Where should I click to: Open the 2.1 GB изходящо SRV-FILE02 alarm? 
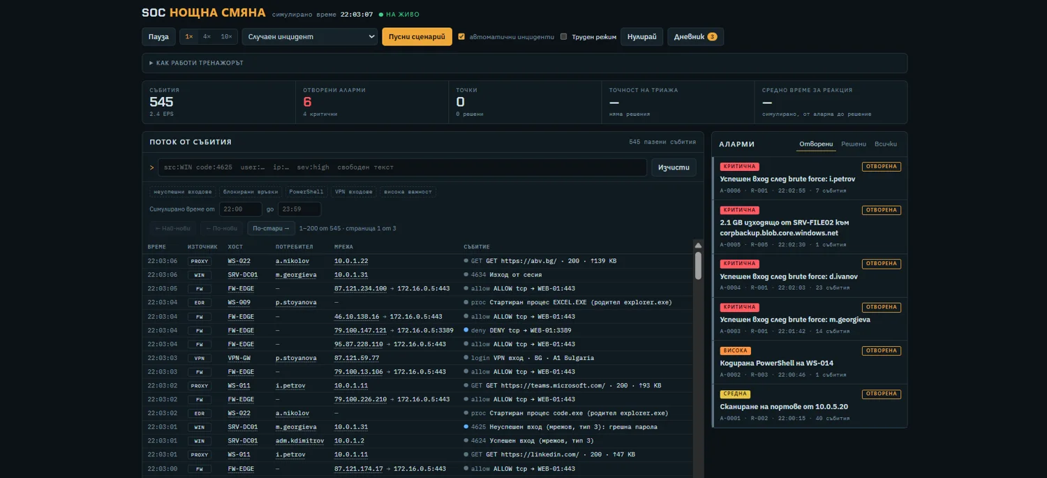pos(810,227)
